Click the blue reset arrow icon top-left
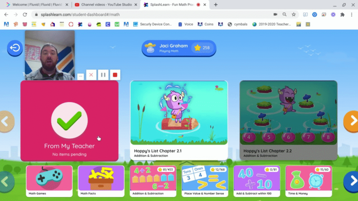This screenshot has width=358, height=201. pyautogui.click(x=15, y=48)
